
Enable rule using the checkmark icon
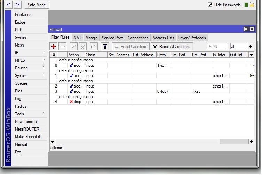click(73, 47)
